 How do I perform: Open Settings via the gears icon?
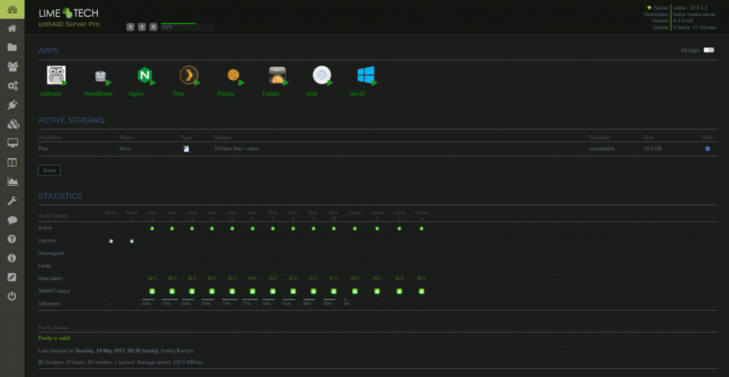click(12, 85)
